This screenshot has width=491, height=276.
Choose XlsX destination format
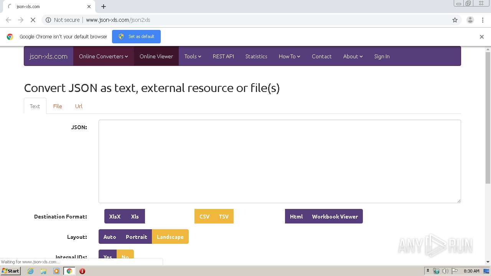click(115, 216)
